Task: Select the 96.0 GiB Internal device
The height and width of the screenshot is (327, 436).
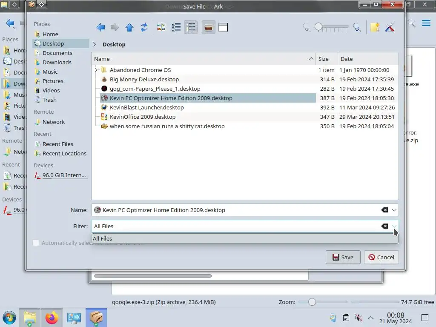Action: (61, 175)
